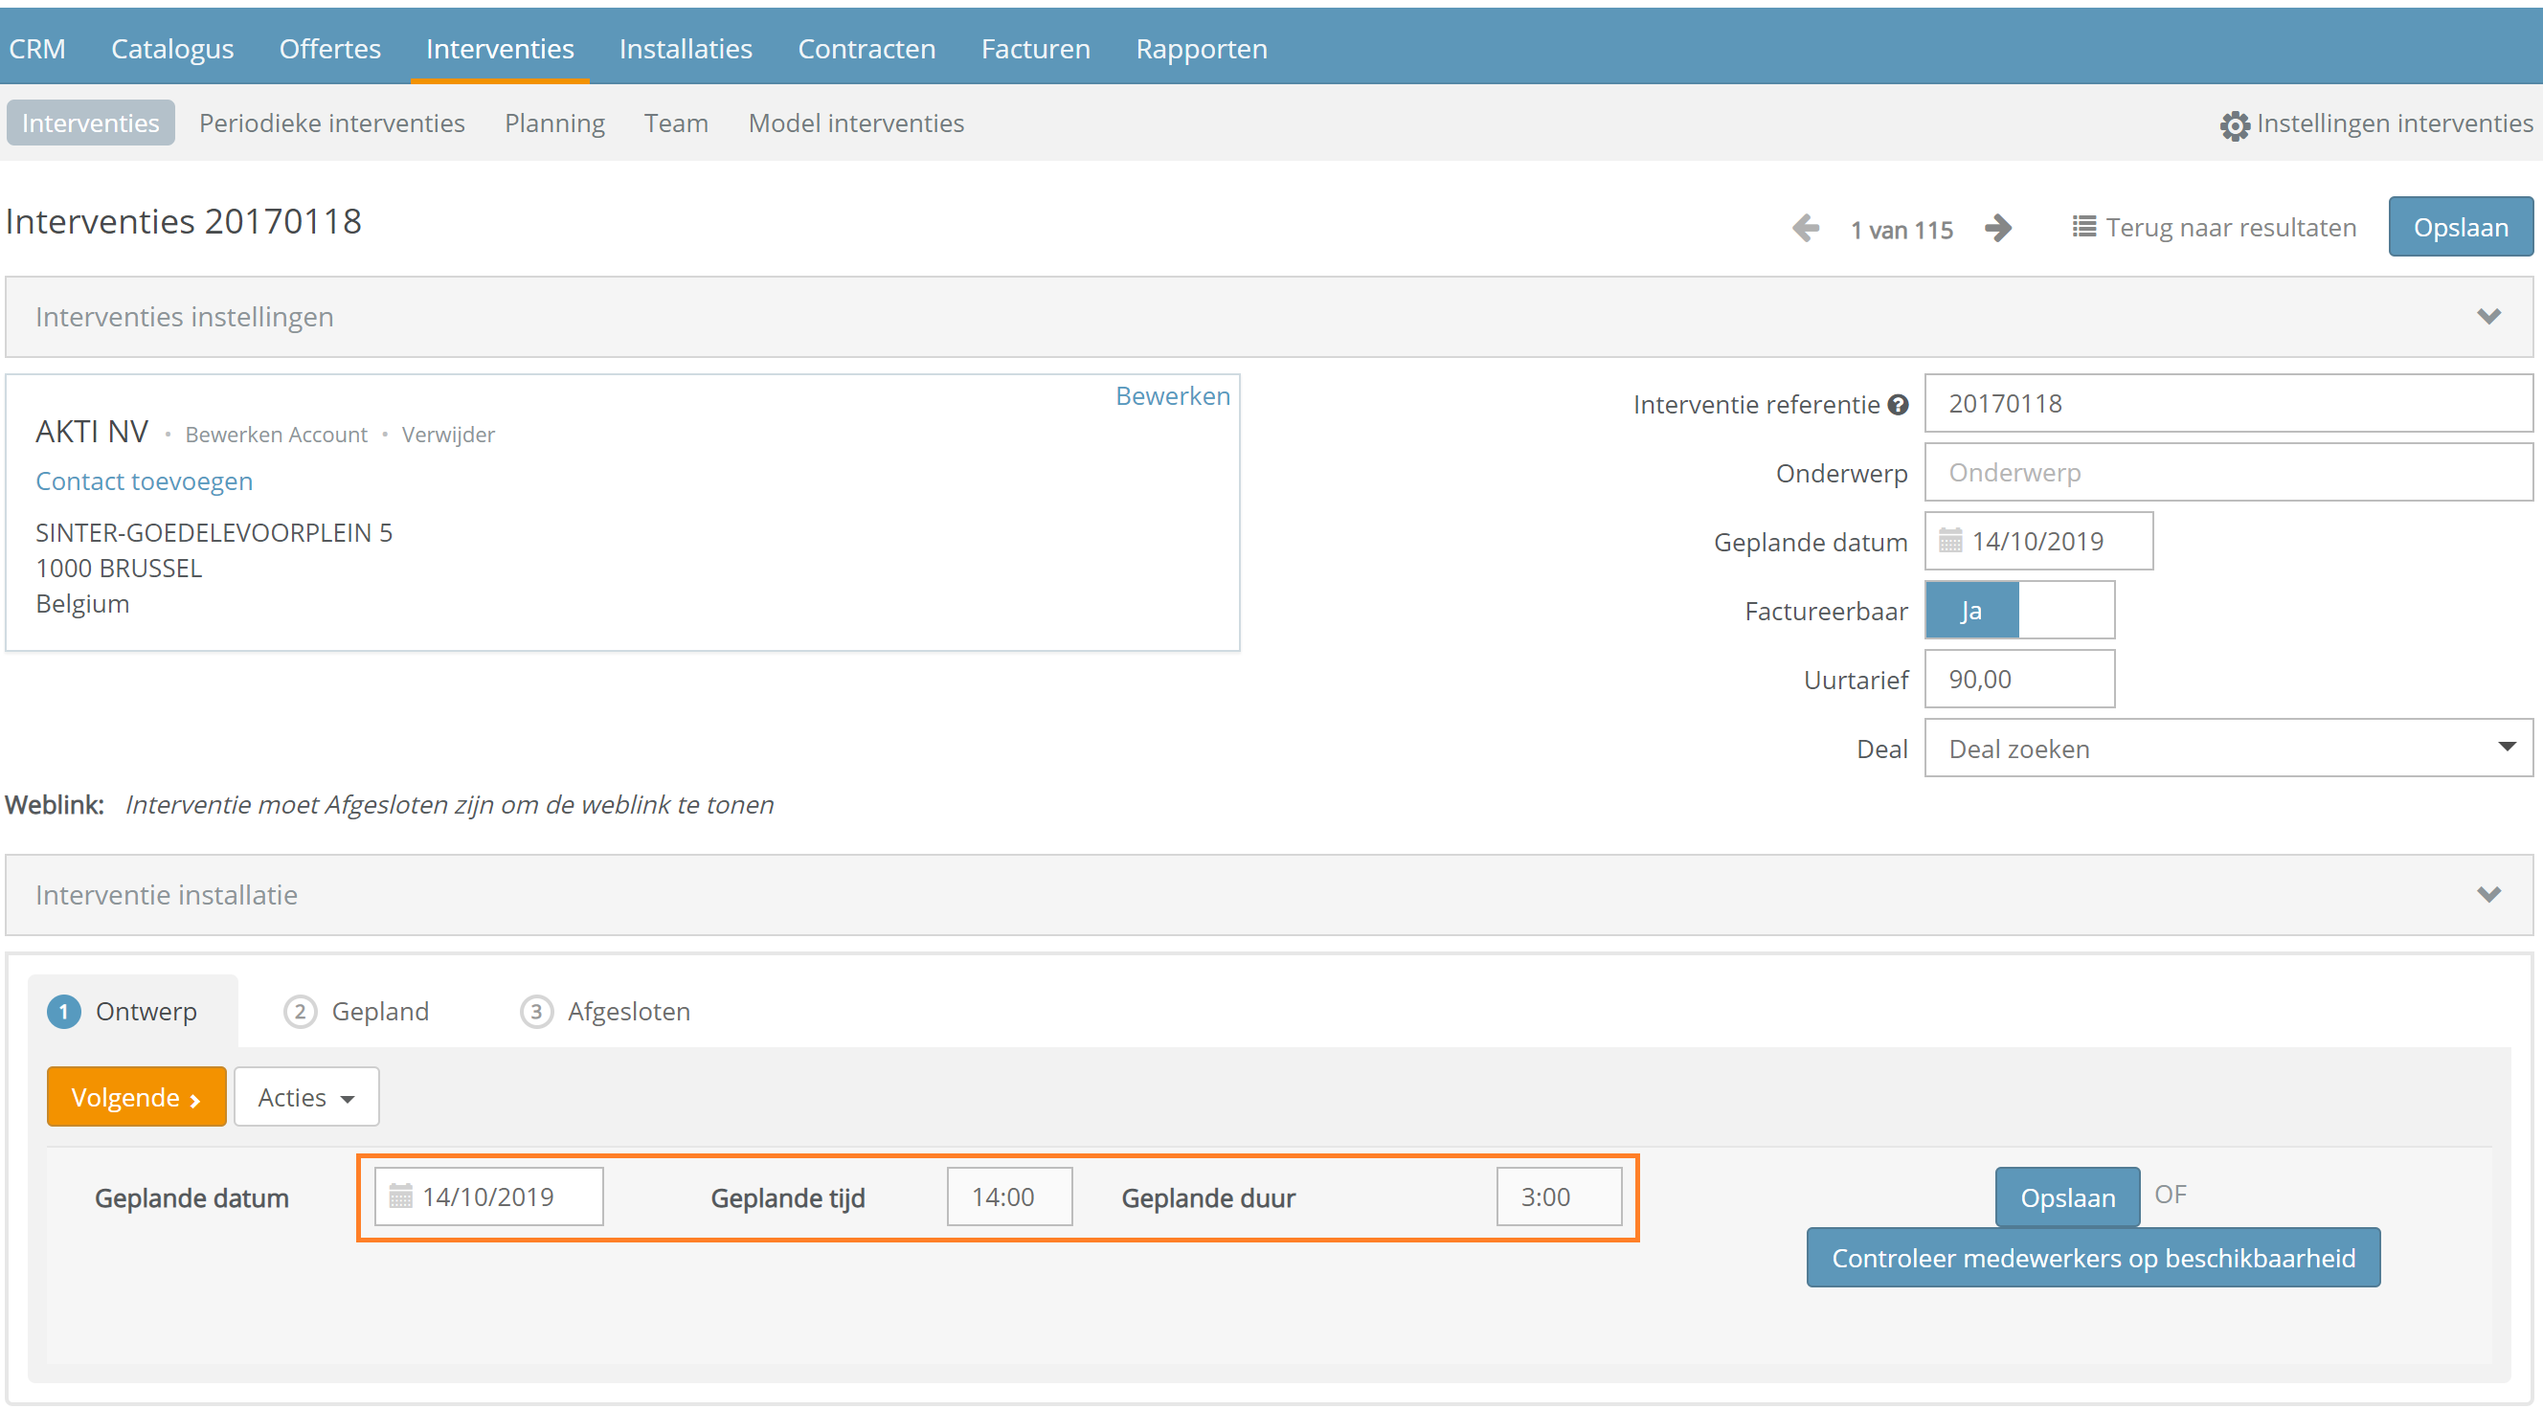
Task: Click the Verwijder link
Action: (x=448, y=435)
